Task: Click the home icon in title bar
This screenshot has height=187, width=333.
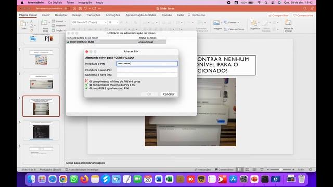Action: pos(74,8)
